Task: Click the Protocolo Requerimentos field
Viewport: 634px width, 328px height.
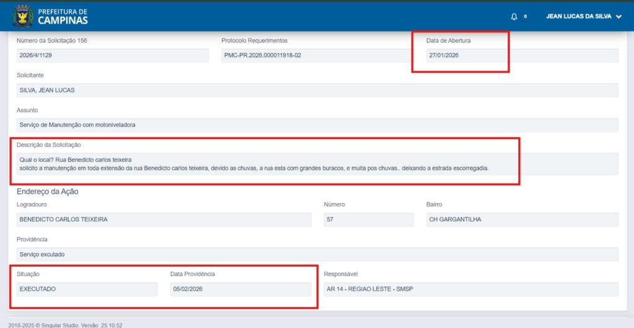Action: tap(316, 55)
